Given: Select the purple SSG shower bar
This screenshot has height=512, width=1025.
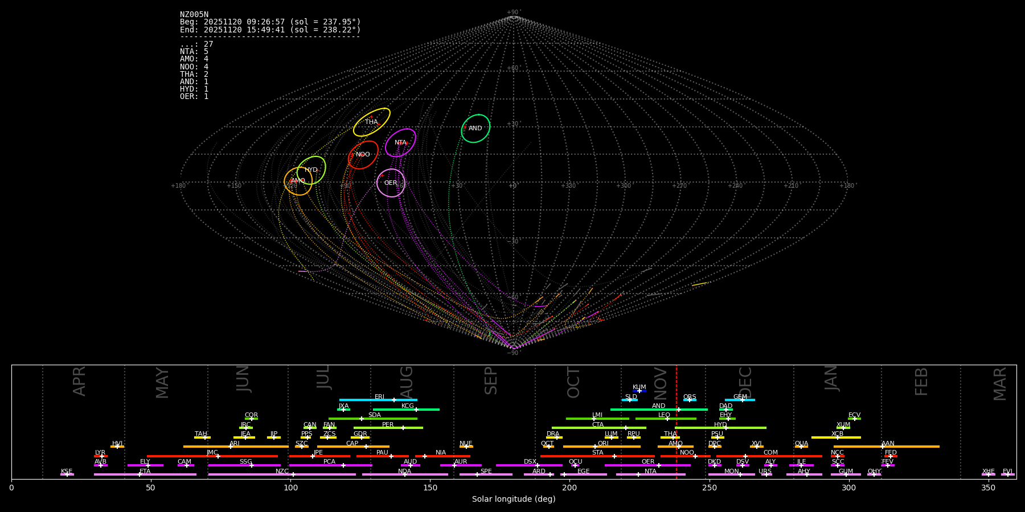Looking at the screenshot, I should [x=244, y=465].
